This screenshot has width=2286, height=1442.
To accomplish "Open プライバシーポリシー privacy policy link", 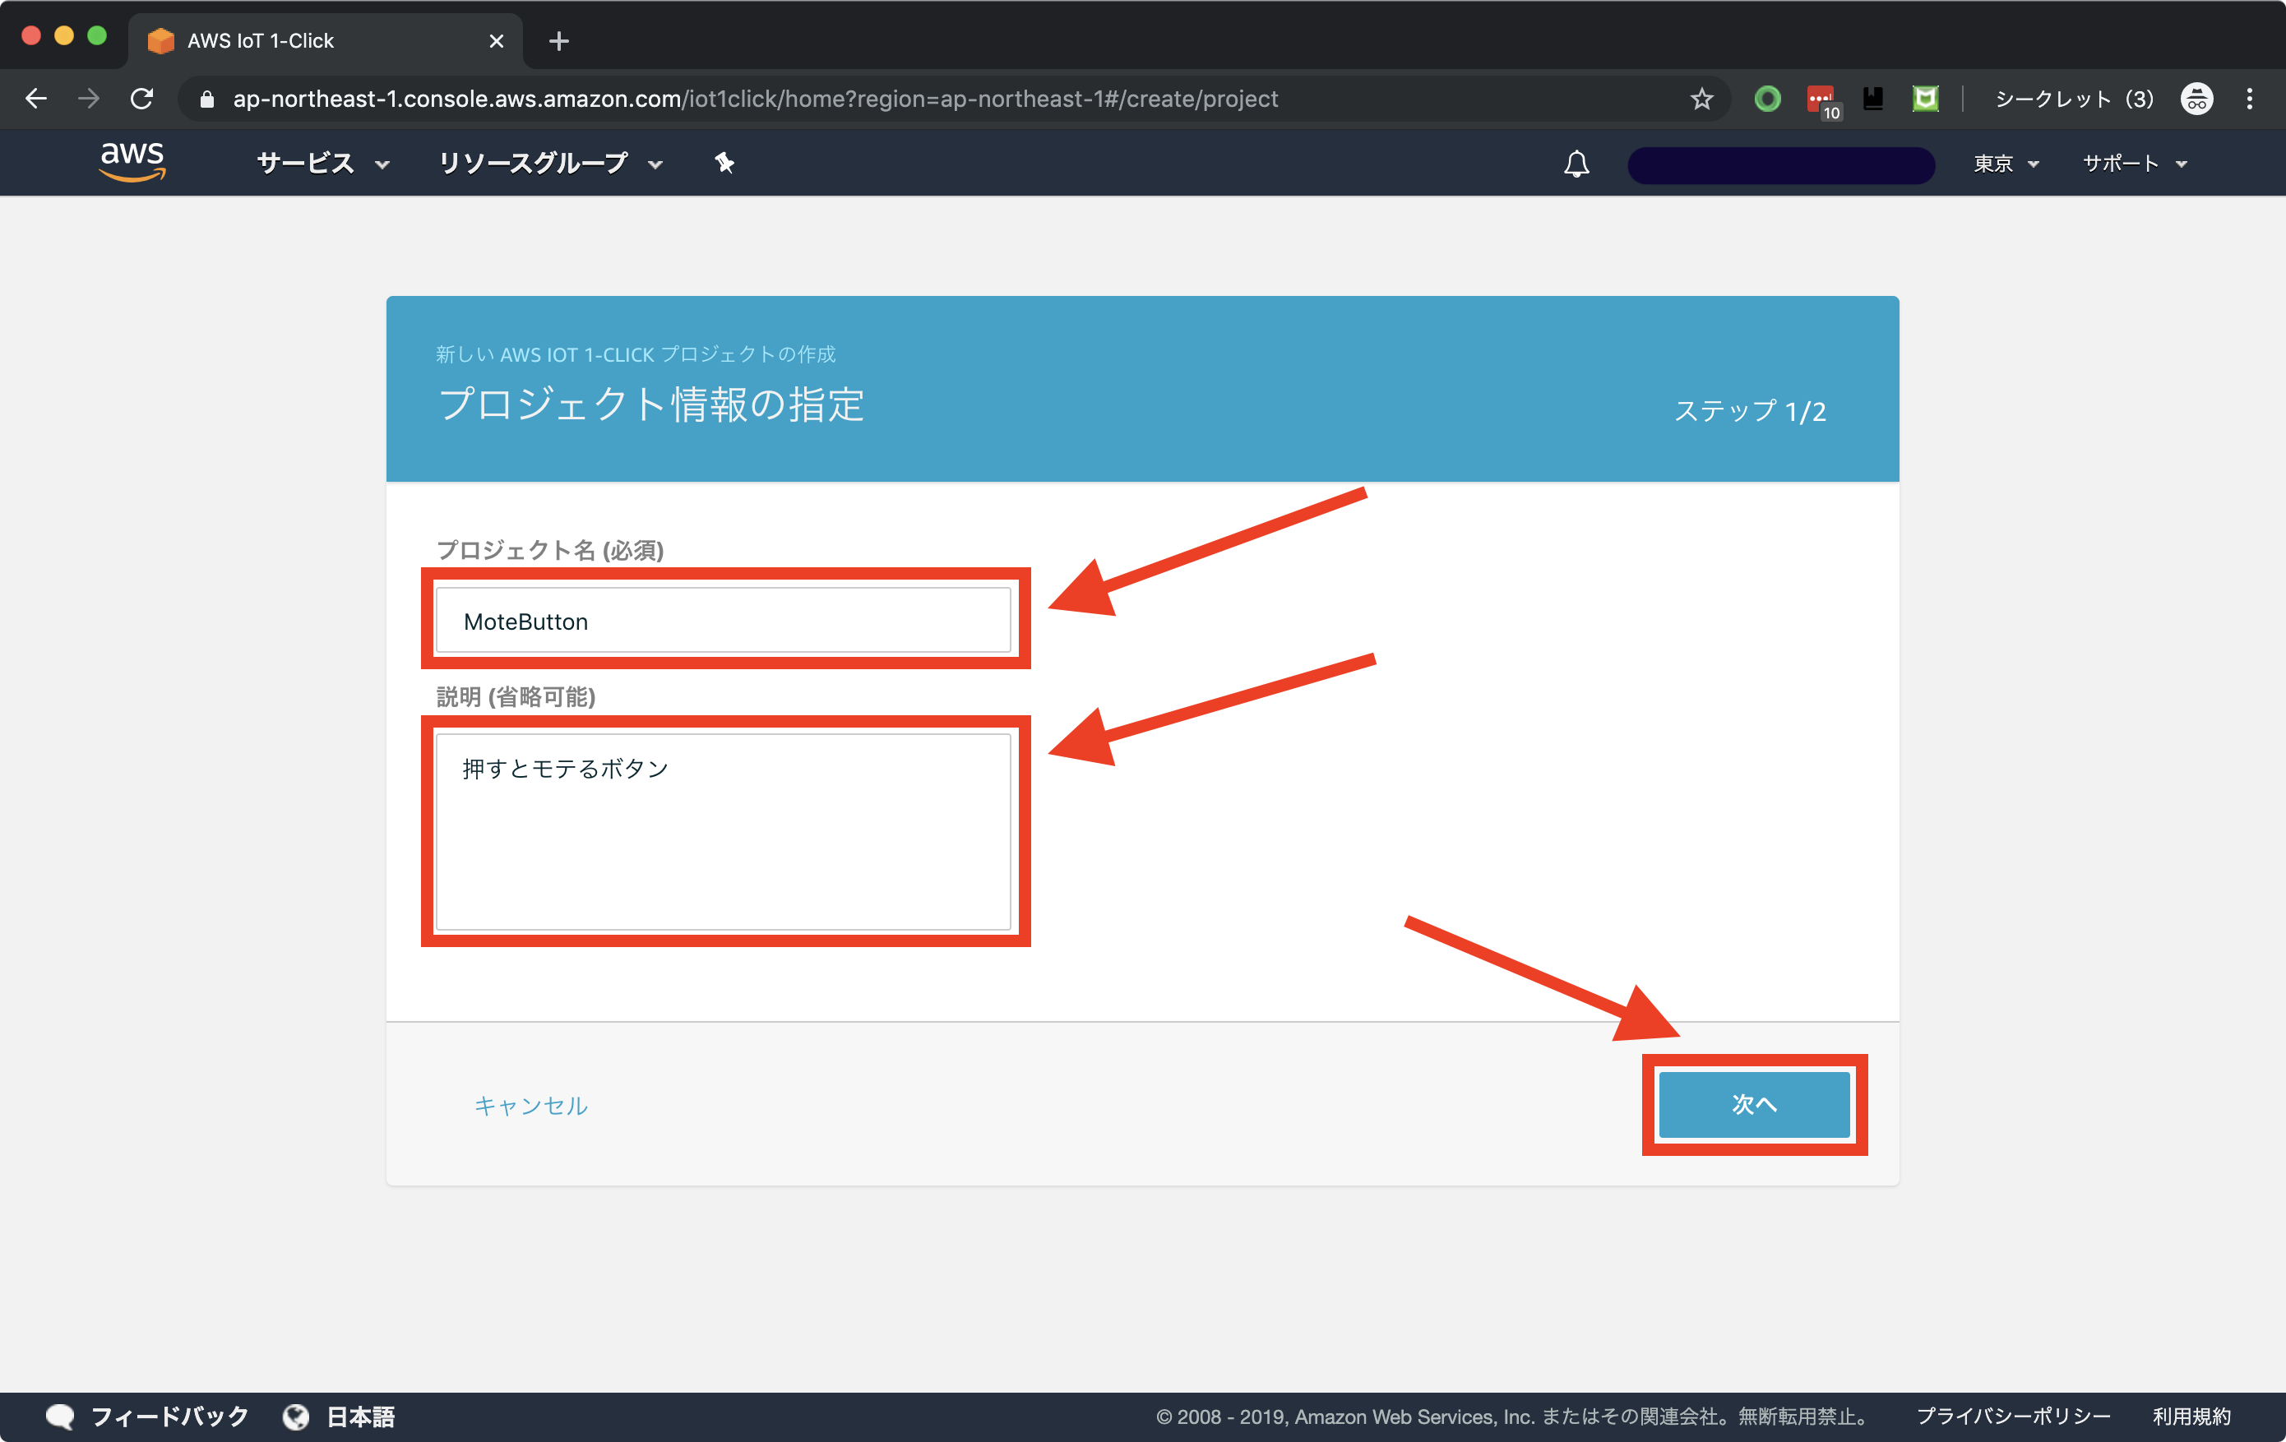I will (2014, 1417).
